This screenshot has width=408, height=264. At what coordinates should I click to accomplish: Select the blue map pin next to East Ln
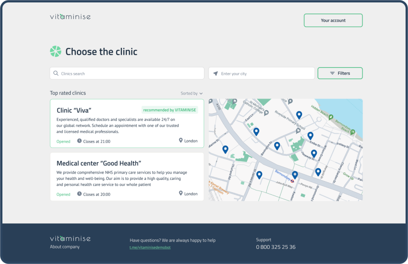256,132
